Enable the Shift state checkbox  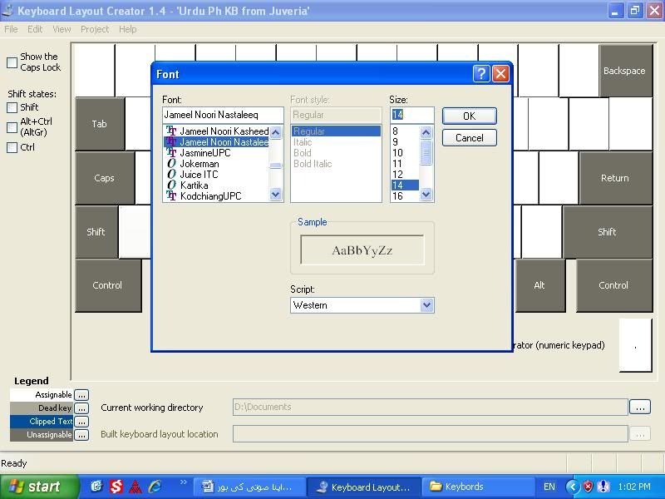point(12,107)
